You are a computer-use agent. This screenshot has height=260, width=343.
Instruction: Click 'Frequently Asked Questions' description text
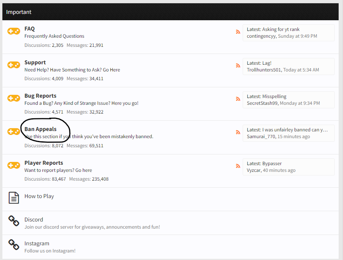tap(54, 36)
